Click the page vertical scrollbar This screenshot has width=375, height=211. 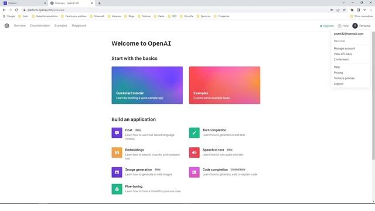point(373,96)
